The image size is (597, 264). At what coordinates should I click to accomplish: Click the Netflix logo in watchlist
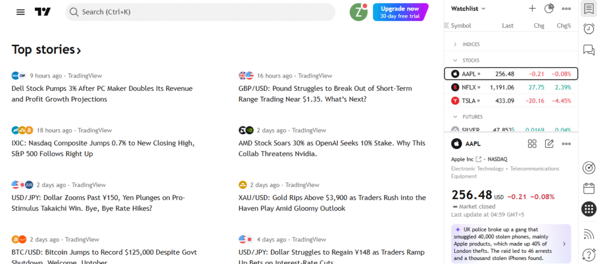[x=455, y=87]
